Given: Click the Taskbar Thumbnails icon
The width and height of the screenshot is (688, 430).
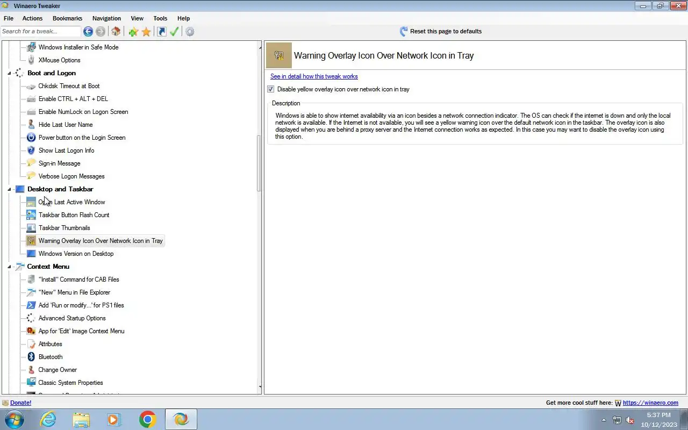Looking at the screenshot, I should click(31, 228).
